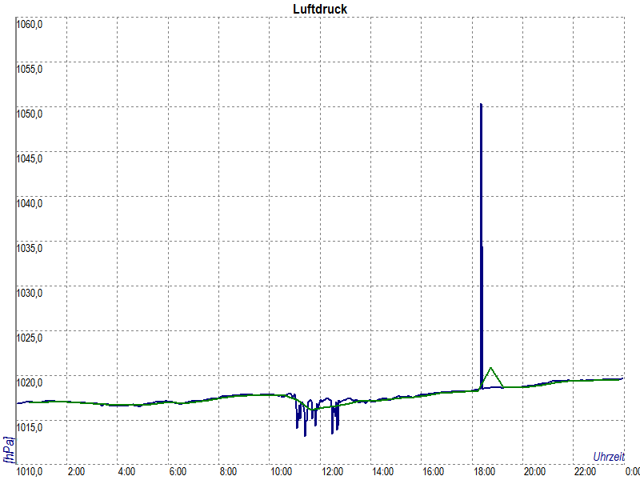This screenshot has width=640, height=480.
Task: Click the 1035,0 y-axis label
Action: click(29, 248)
